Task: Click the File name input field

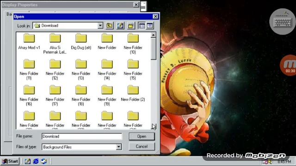Action: click(82, 136)
